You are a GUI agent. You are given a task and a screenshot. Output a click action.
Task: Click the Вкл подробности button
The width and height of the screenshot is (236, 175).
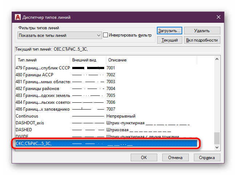pyautogui.click(x=202, y=40)
